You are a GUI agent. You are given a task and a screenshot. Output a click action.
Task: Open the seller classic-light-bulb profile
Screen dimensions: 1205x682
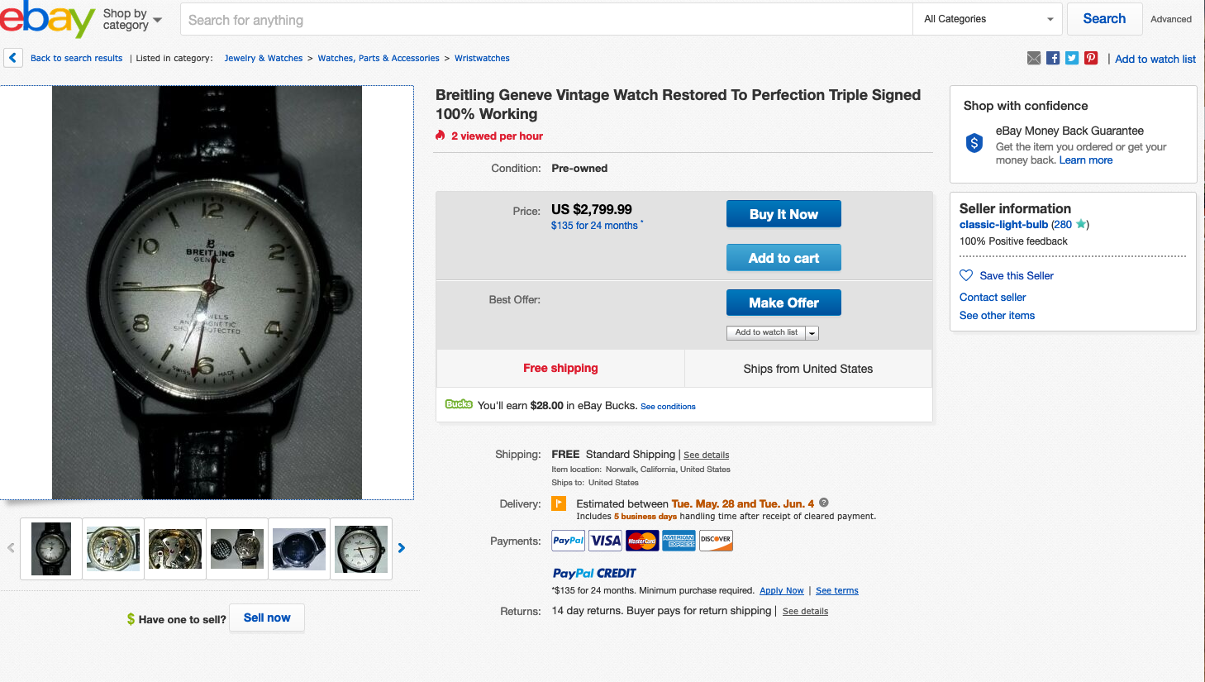coord(1003,225)
